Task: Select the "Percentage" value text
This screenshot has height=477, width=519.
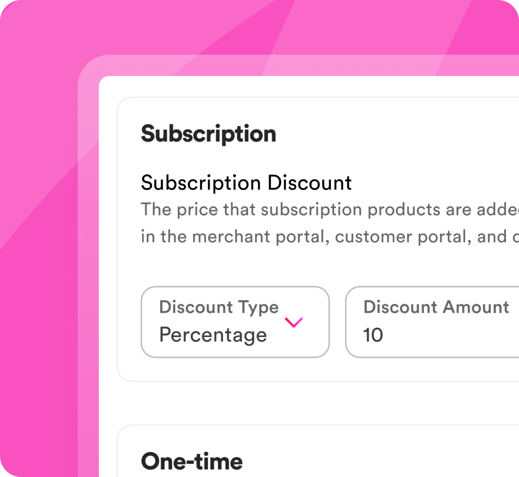Action: pos(213,335)
